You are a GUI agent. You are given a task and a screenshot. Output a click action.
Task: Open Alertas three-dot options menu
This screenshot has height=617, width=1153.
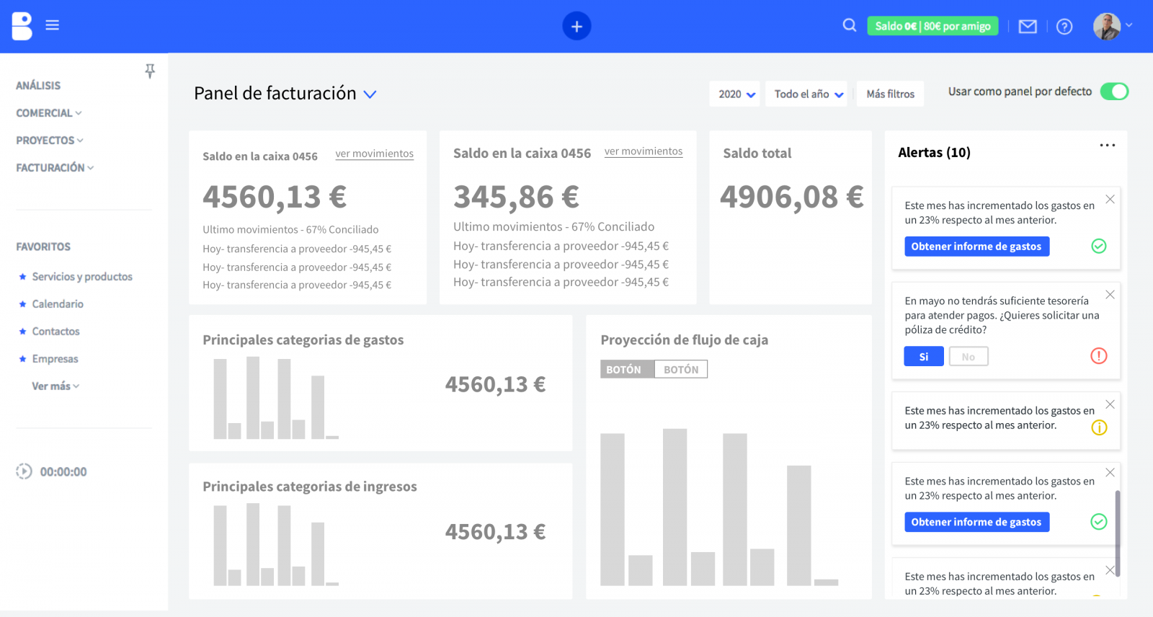tap(1107, 146)
